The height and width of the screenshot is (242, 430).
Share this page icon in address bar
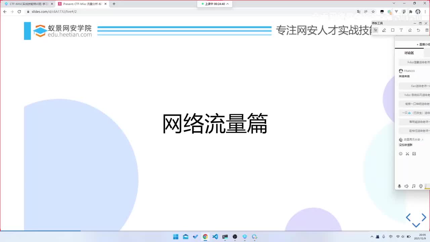[366, 11]
